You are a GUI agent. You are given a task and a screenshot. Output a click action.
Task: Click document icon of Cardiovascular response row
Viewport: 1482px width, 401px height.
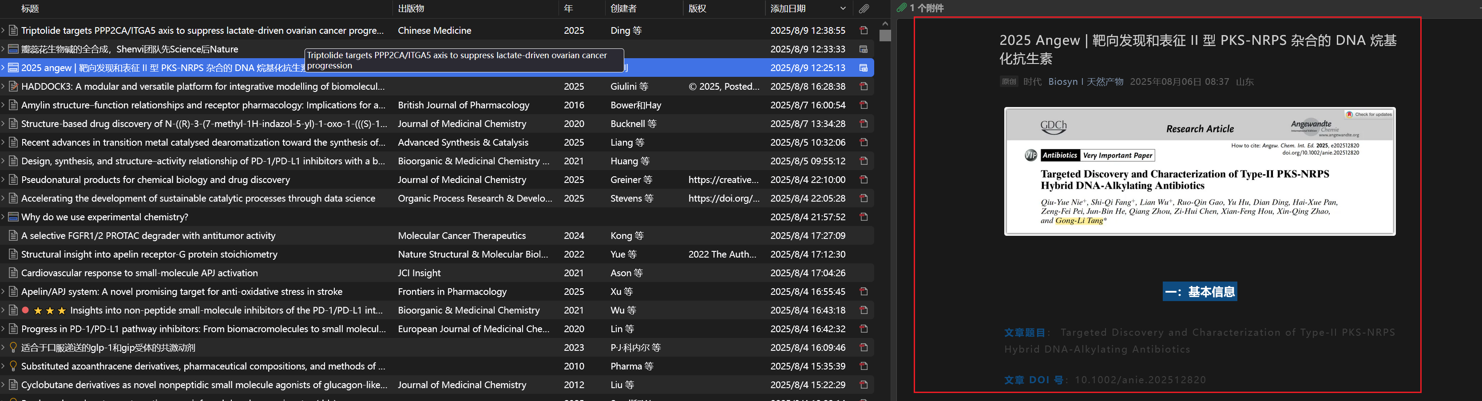(13, 273)
